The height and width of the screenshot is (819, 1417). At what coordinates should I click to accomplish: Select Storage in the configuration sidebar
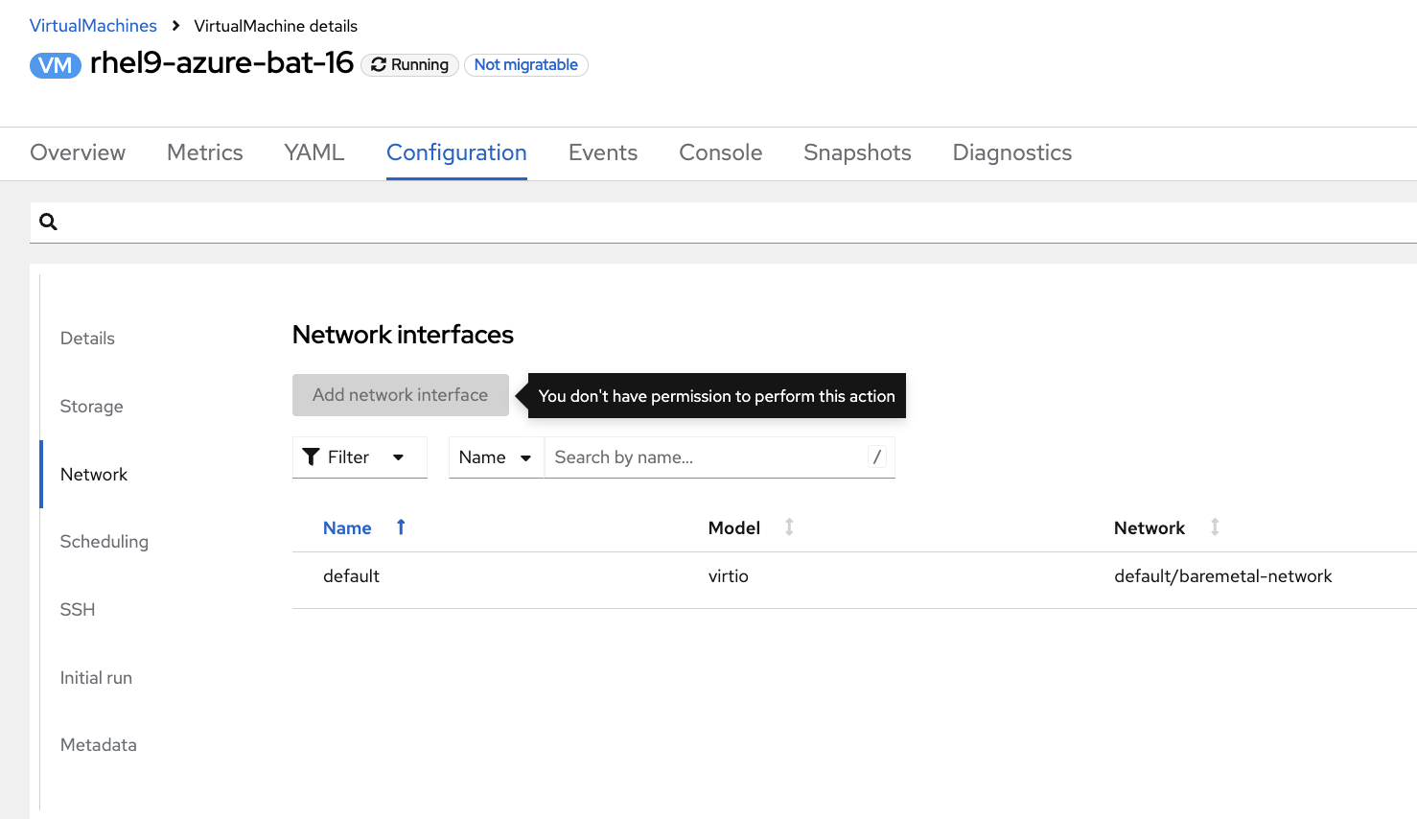pyautogui.click(x=91, y=407)
